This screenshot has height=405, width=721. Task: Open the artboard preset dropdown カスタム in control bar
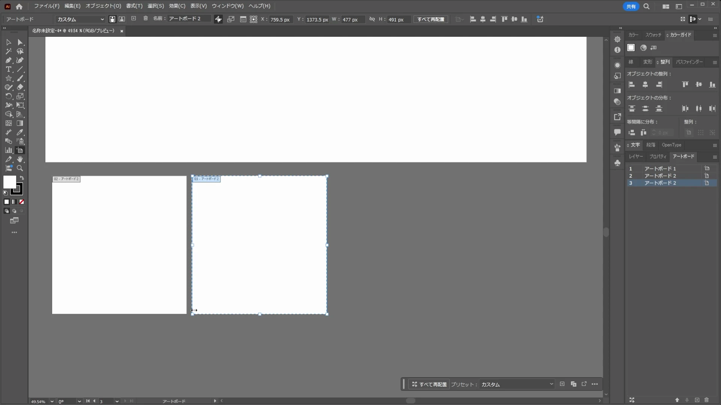(x=80, y=19)
